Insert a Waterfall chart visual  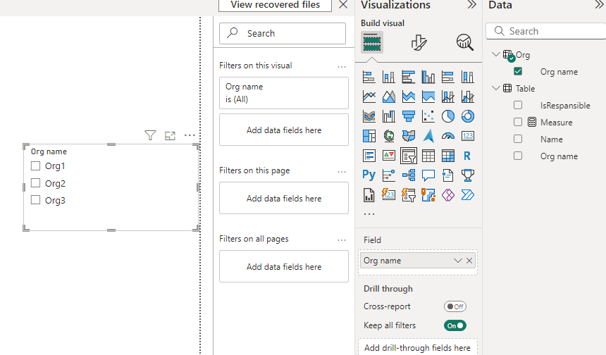click(389, 116)
